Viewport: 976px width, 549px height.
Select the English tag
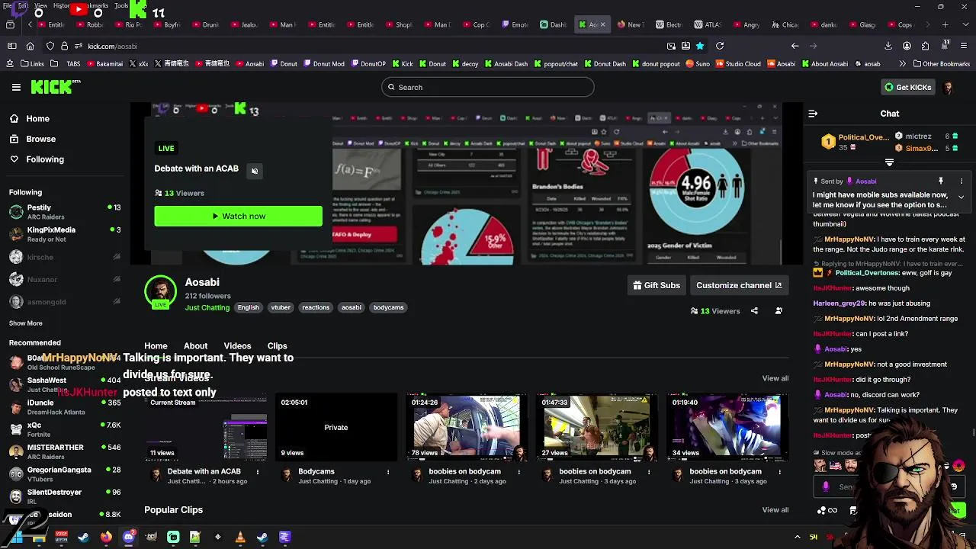pyautogui.click(x=248, y=307)
